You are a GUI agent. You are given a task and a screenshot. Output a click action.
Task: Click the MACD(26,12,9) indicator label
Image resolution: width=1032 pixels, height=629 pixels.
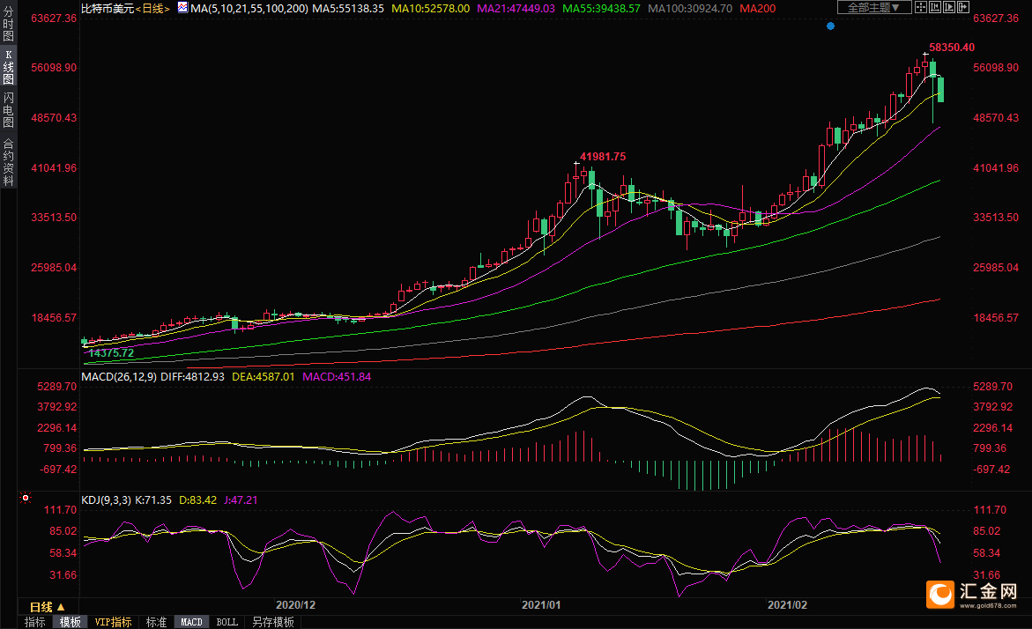(x=119, y=377)
